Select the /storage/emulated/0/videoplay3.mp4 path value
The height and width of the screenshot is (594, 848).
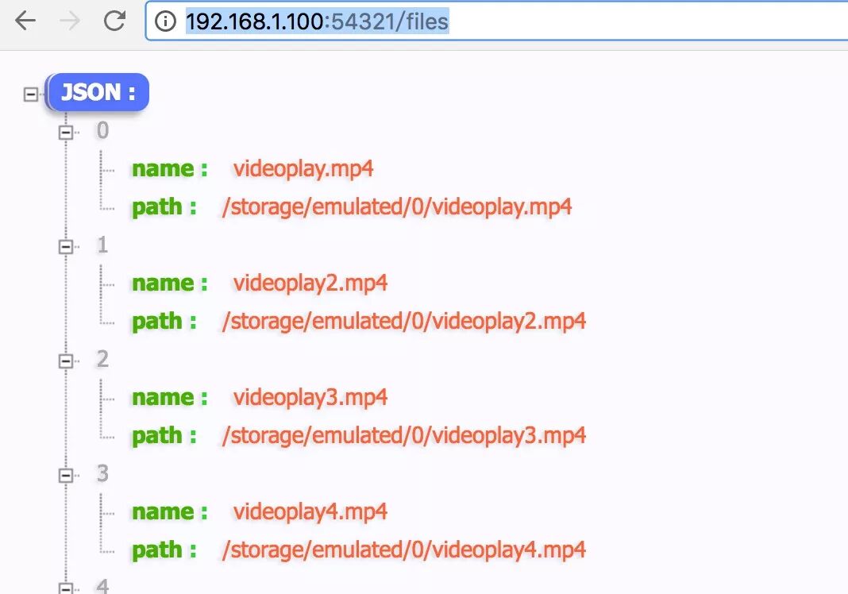pos(404,436)
